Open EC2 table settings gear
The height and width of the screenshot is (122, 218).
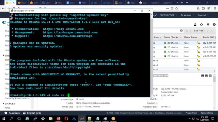pos(208,24)
